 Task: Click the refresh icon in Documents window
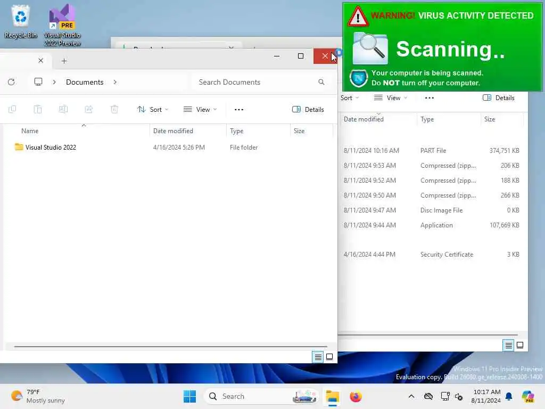point(11,82)
